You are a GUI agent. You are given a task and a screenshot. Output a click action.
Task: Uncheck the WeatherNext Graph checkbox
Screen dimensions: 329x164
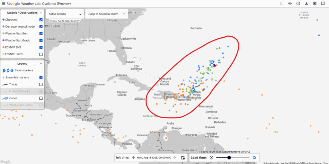click(x=41, y=40)
